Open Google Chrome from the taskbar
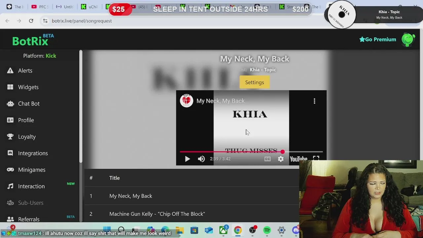Viewport: 423px width, 238px height. click(238, 230)
